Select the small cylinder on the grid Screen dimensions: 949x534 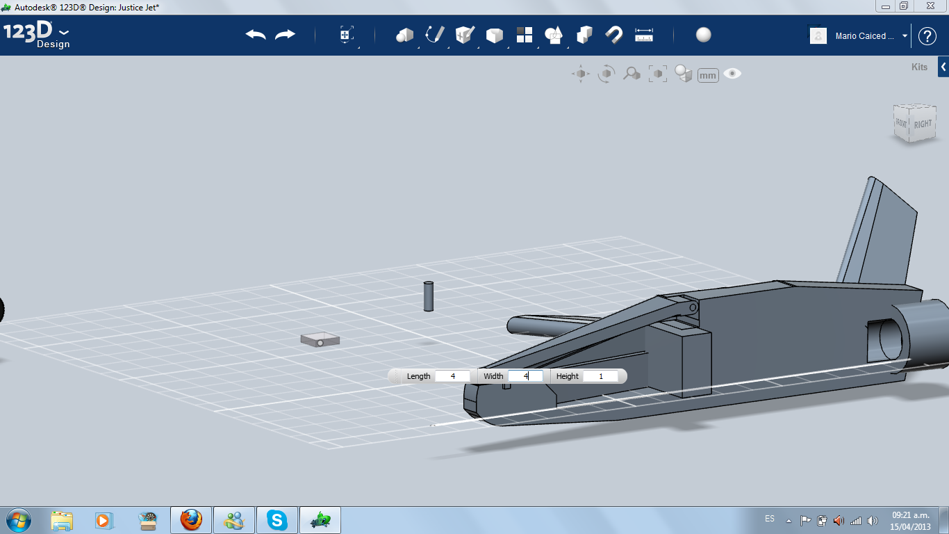point(429,296)
